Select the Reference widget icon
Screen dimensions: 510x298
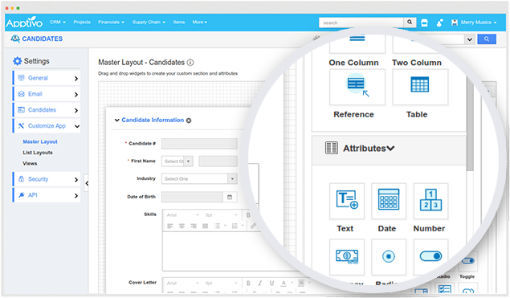[357, 87]
